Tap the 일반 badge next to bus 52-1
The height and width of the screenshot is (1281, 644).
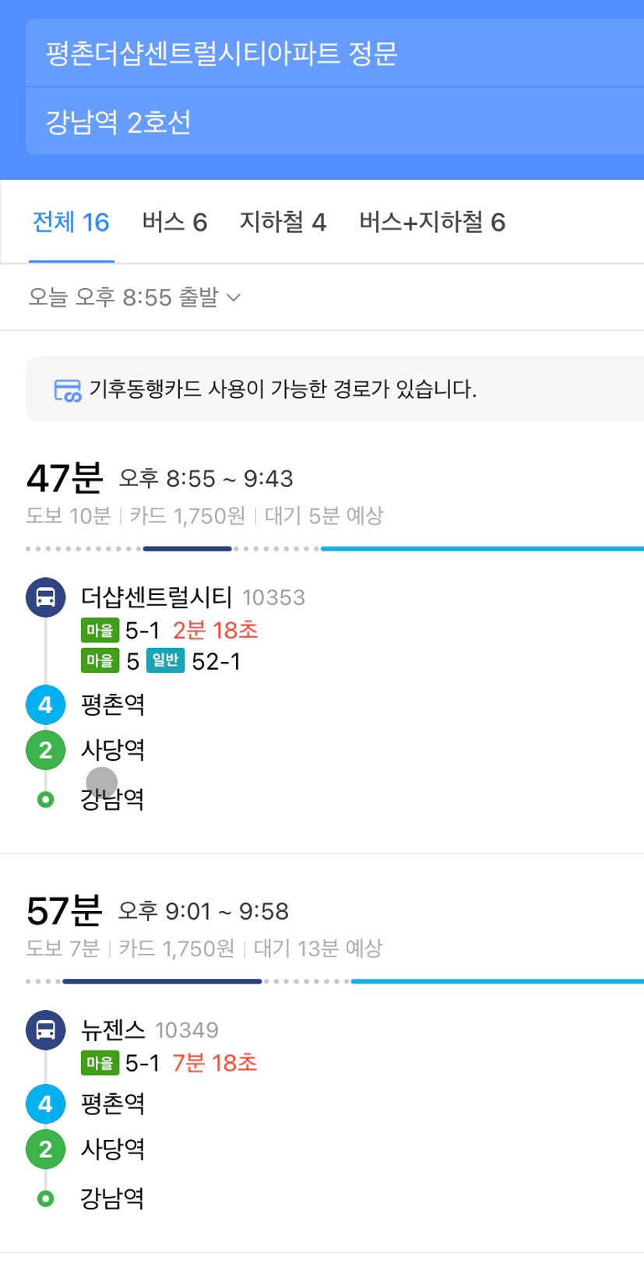[x=165, y=660]
